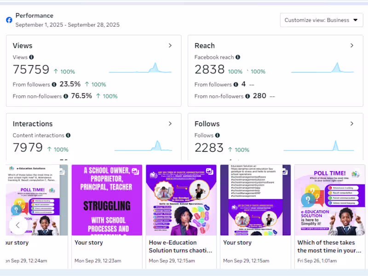This screenshot has height=276, width=368.
Task: Expand the Reach card chevron
Action: coord(352,46)
